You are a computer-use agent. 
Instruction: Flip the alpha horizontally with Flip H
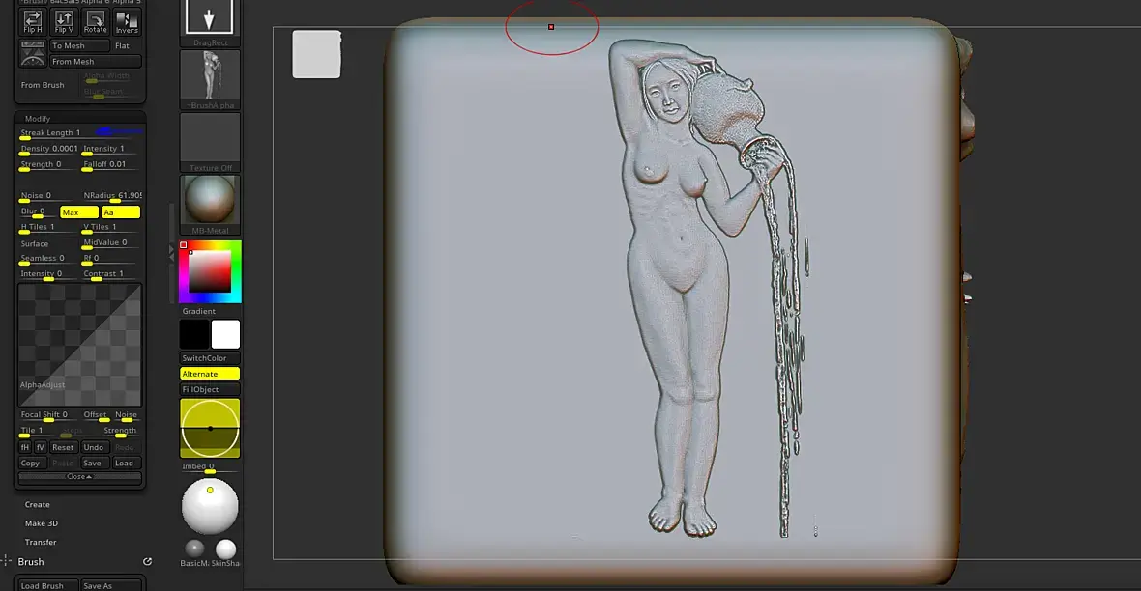(33, 21)
